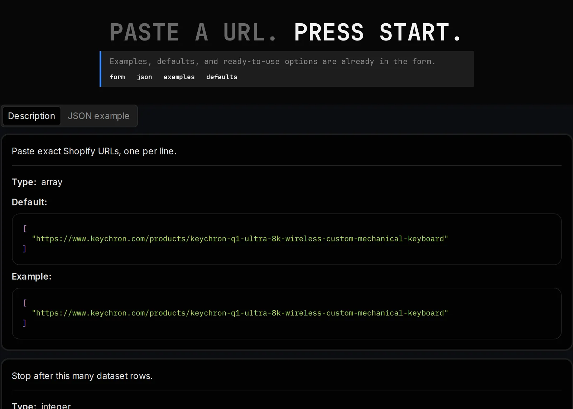Click the 'form' tag in banner
This screenshot has width=573, height=409.
[117, 77]
